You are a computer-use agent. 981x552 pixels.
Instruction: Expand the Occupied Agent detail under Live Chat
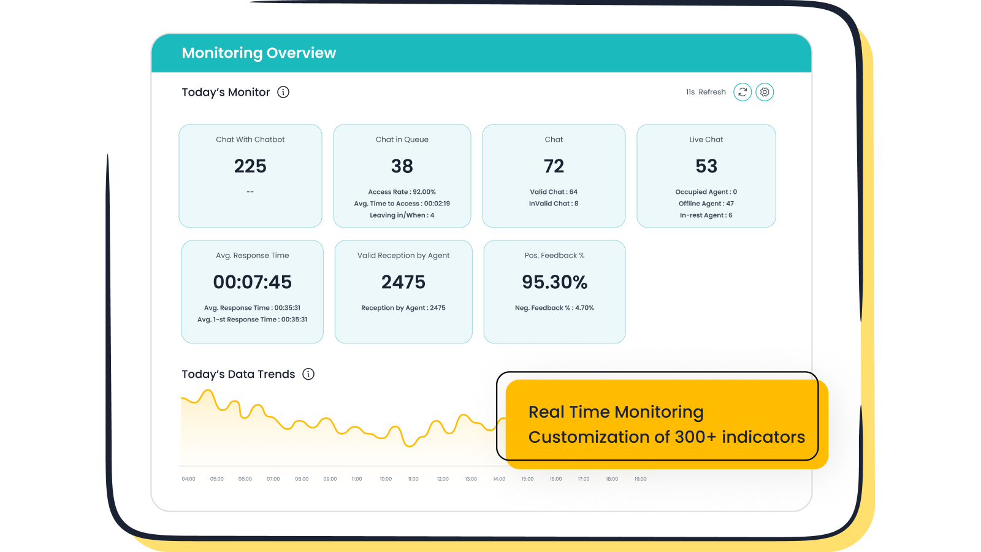[x=706, y=191]
